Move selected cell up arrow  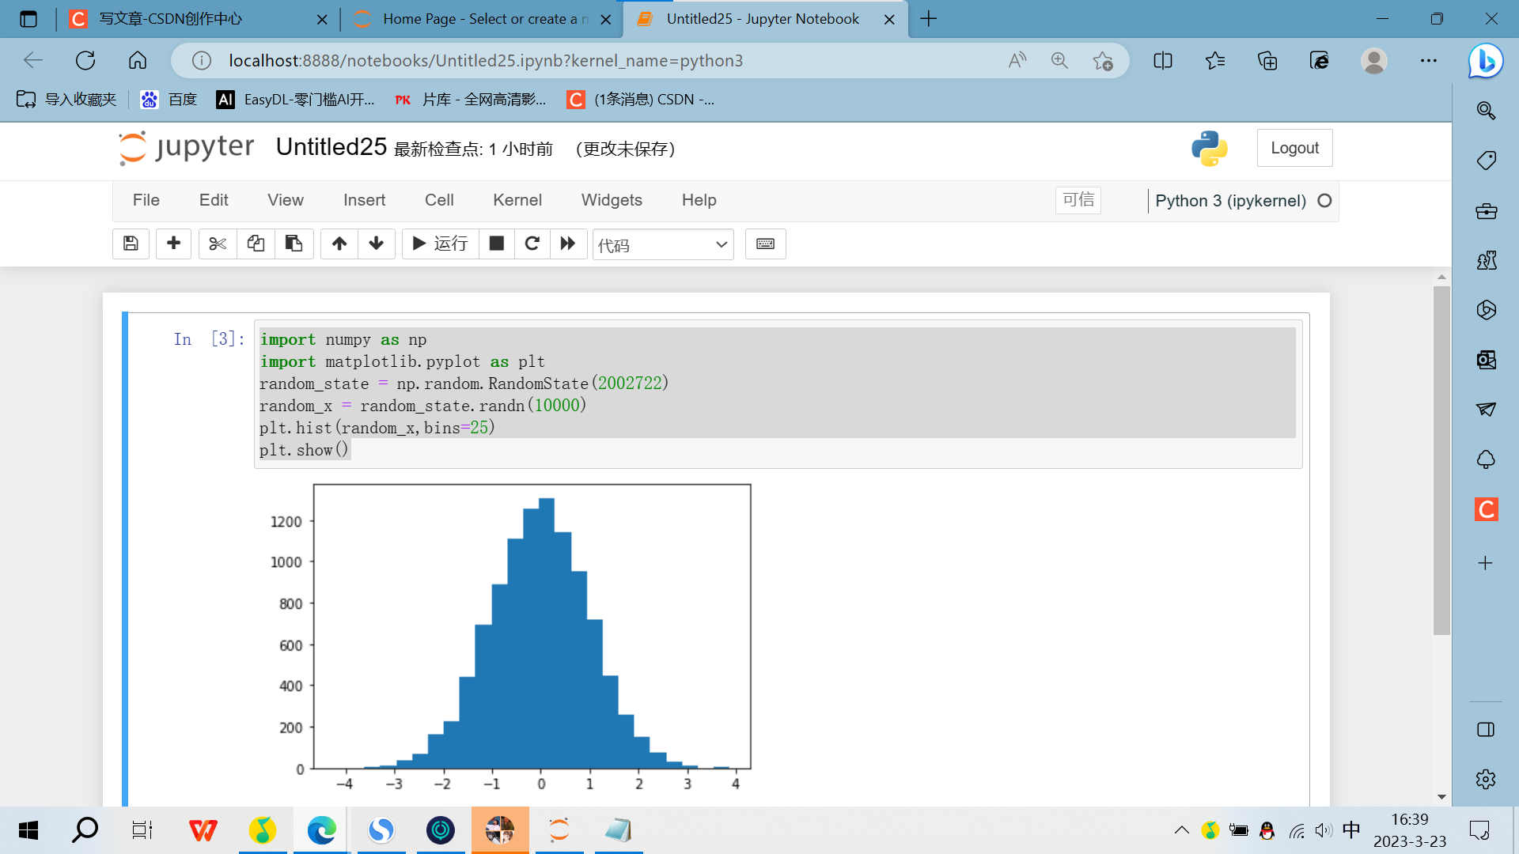coord(339,244)
